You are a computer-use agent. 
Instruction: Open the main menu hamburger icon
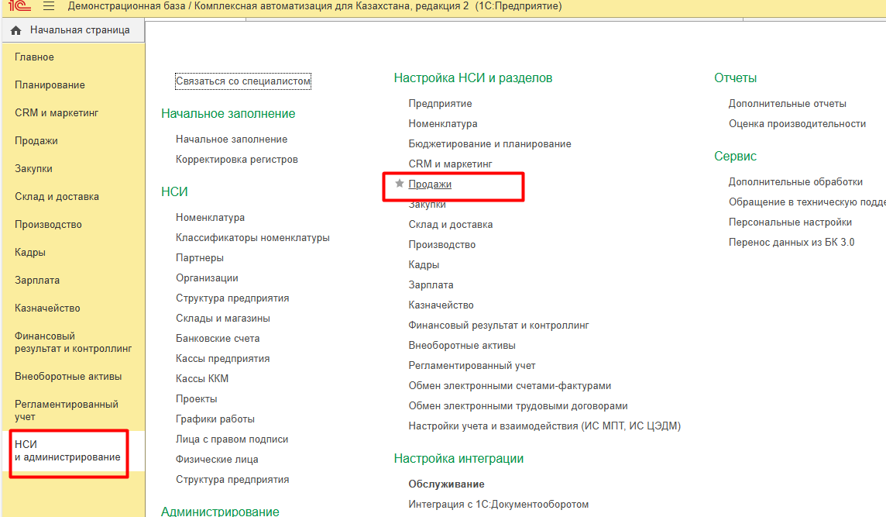49,6
